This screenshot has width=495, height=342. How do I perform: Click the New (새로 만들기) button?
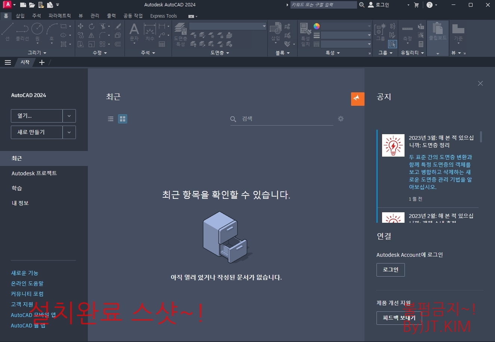[37, 132]
